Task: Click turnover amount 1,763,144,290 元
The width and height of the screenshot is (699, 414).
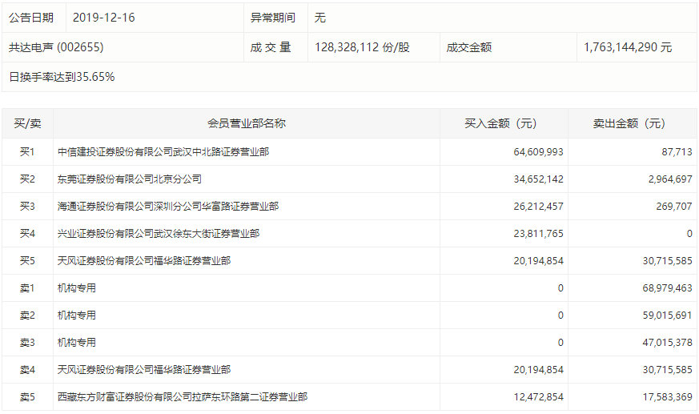Action: point(628,47)
